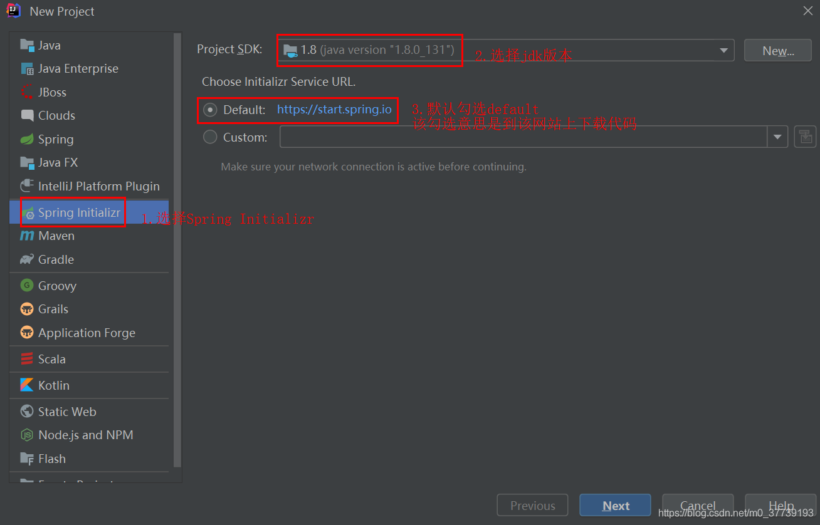820x525 pixels.
Task: Click the network connection notice text
Action: click(x=374, y=167)
